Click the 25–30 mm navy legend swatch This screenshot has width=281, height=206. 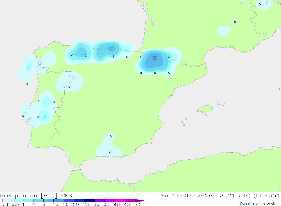[89, 200]
